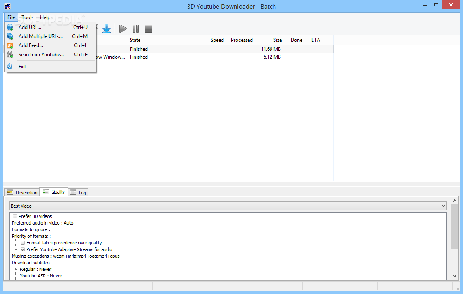Click Priority of formats setting
The width and height of the screenshot is (463, 294).
31,236
